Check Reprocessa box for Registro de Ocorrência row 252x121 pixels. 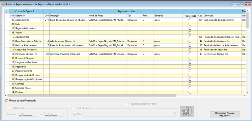click(190, 28)
